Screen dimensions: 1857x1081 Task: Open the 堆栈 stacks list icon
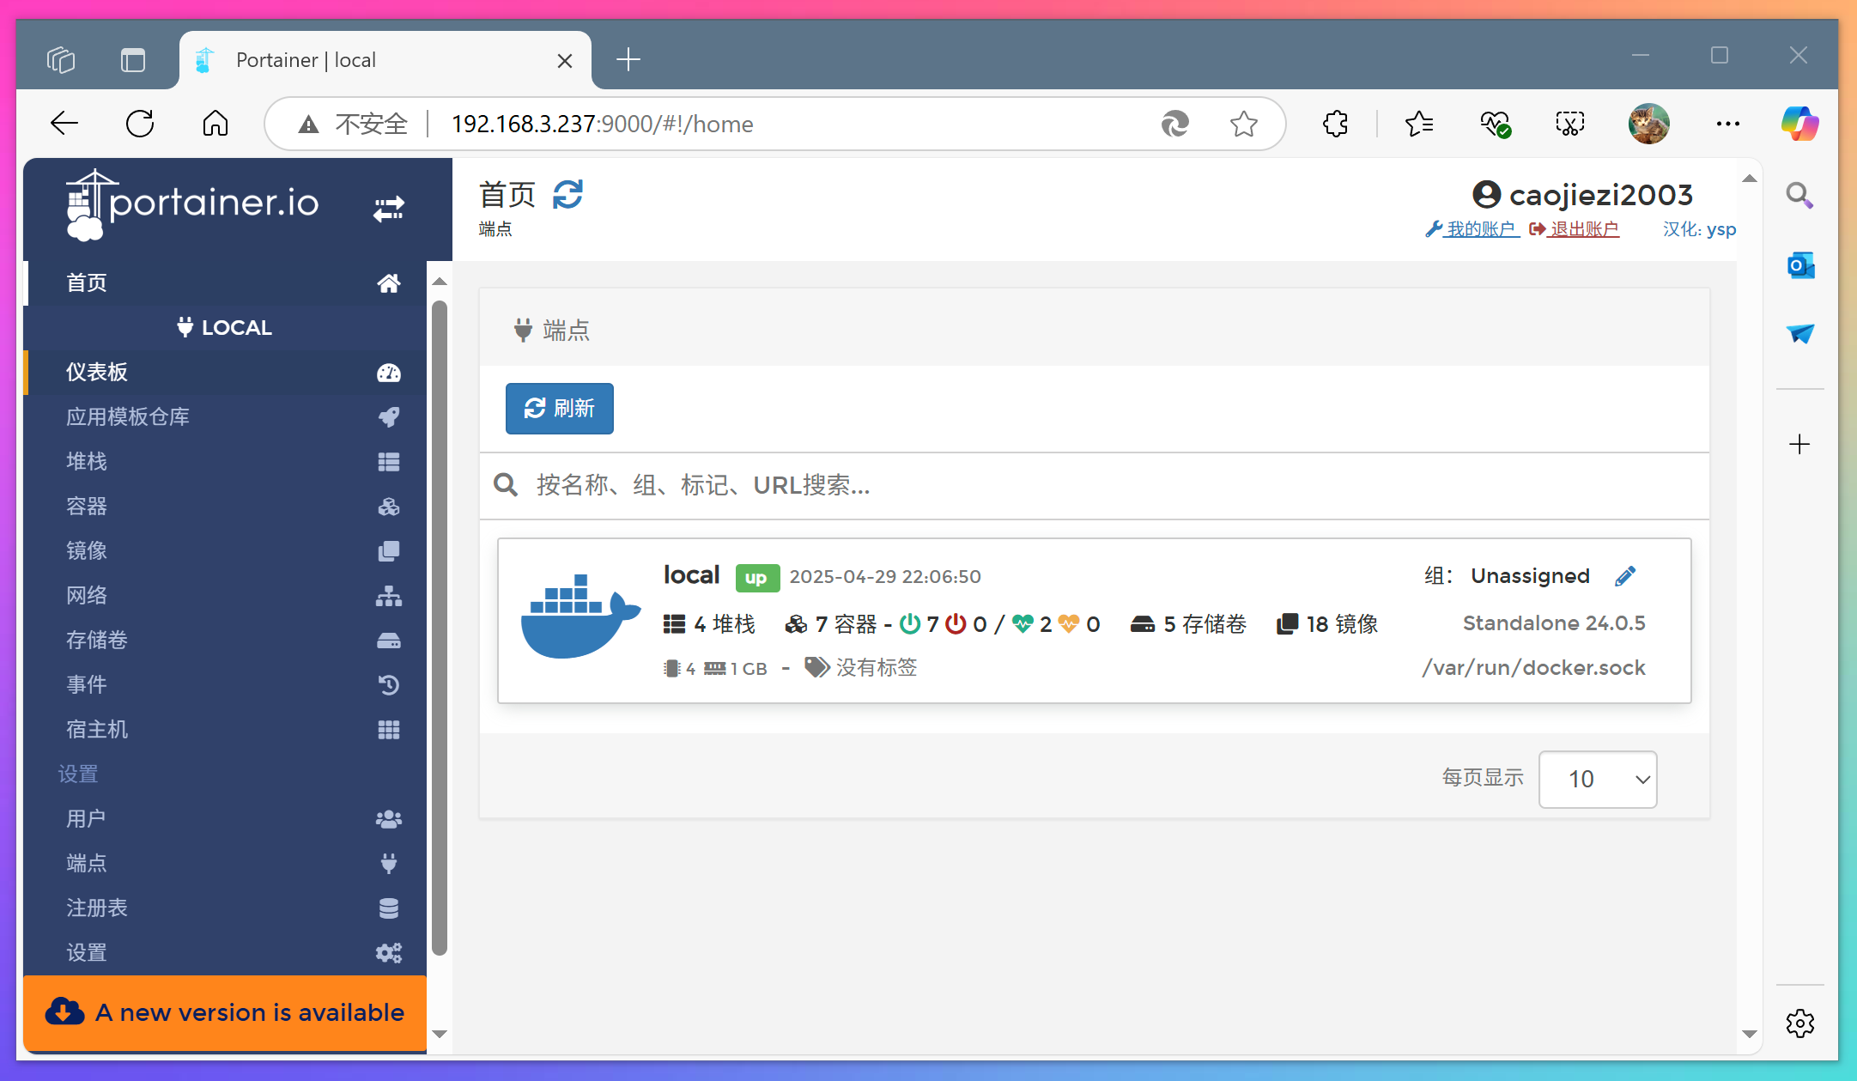click(x=388, y=462)
